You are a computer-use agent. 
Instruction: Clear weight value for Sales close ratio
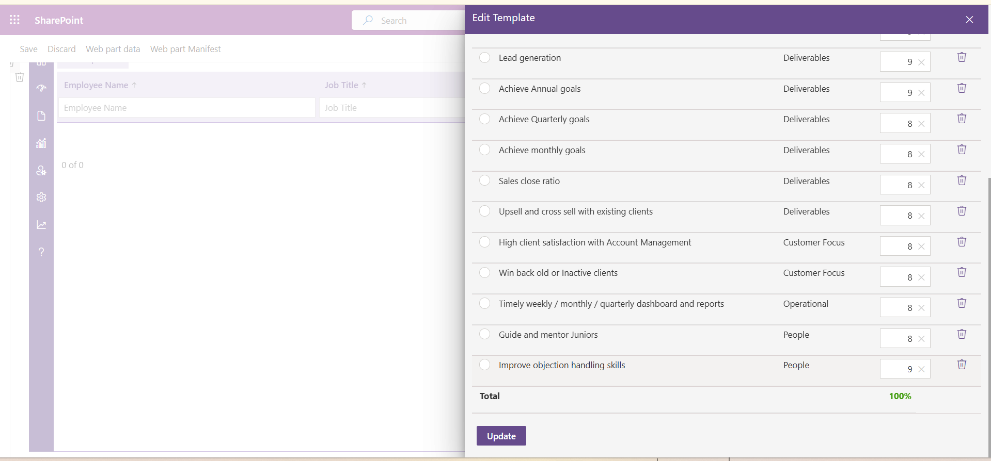(921, 185)
